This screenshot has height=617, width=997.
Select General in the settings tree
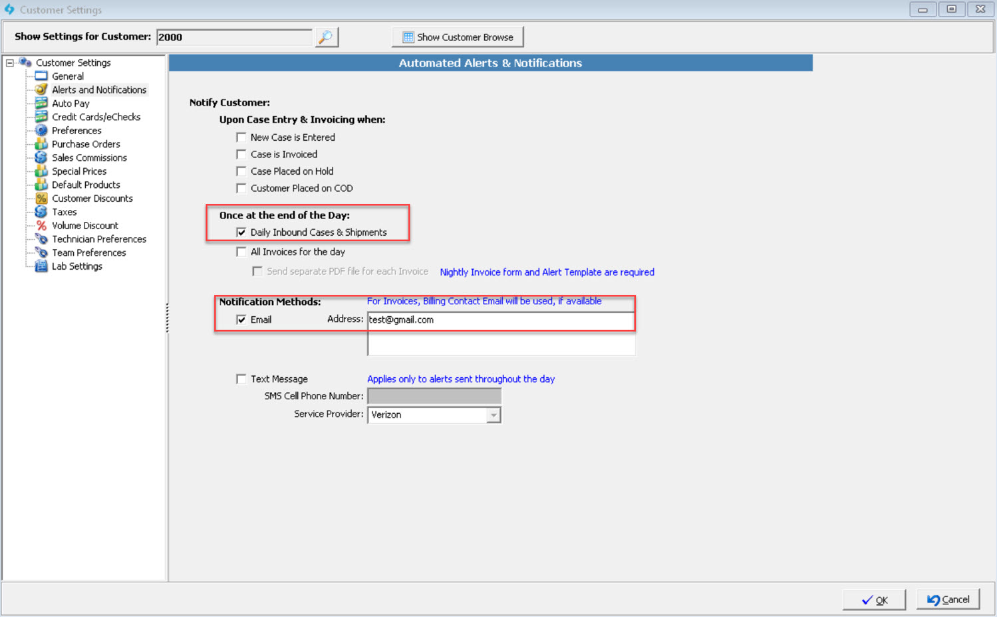click(x=68, y=76)
